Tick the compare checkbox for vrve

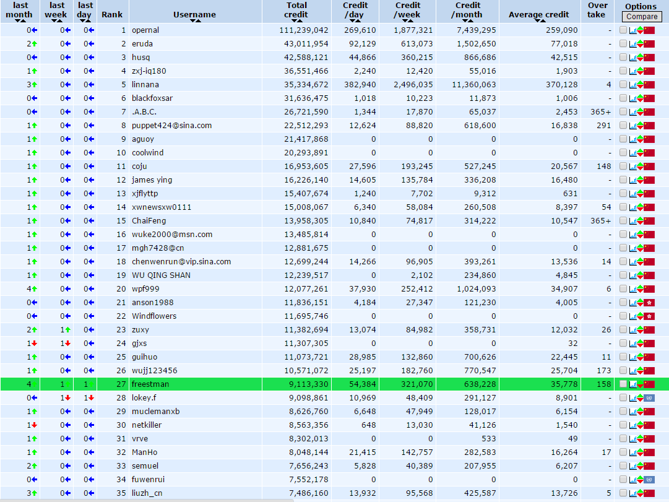623,438
